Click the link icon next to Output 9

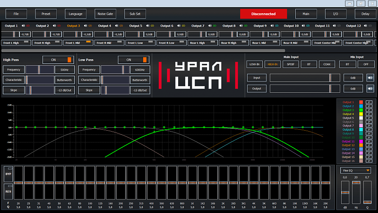(x=277, y=26)
